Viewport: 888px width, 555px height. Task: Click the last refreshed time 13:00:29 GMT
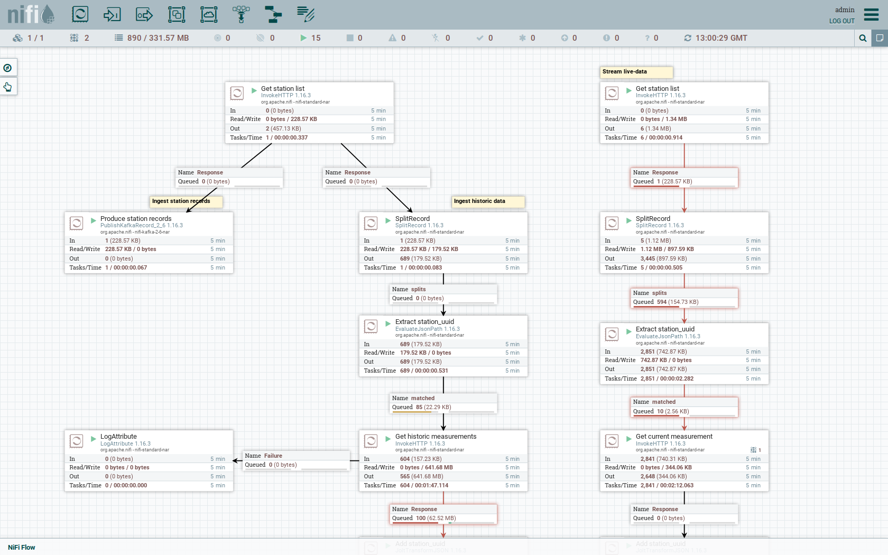(x=721, y=38)
